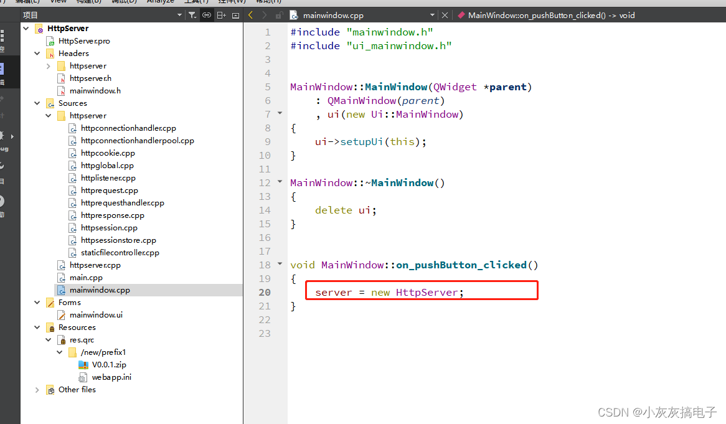The height and width of the screenshot is (424, 726).
Task: Open the Analyze menu
Action: pyautogui.click(x=160, y=2)
